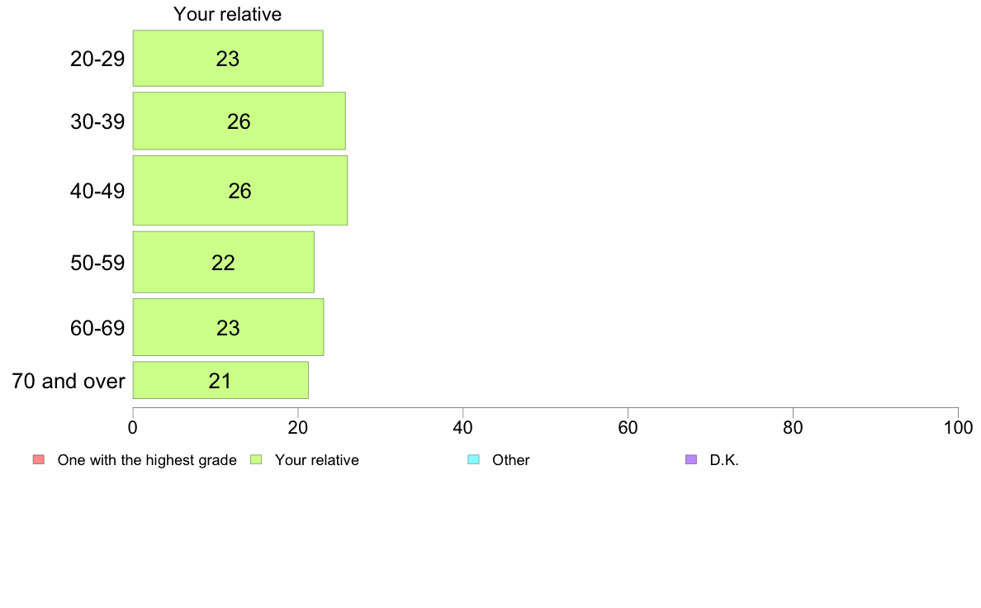Click the 0 tick label on the x-axis
981x608 pixels.
[x=133, y=428]
